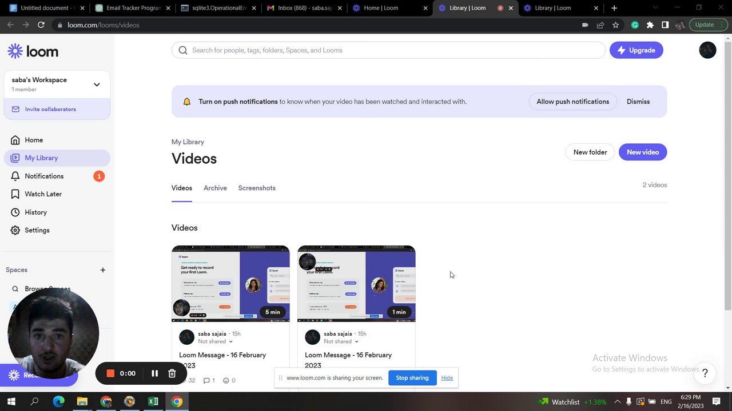This screenshot has width=732, height=411.
Task: Open Excel from the taskbar
Action: click(x=153, y=402)
